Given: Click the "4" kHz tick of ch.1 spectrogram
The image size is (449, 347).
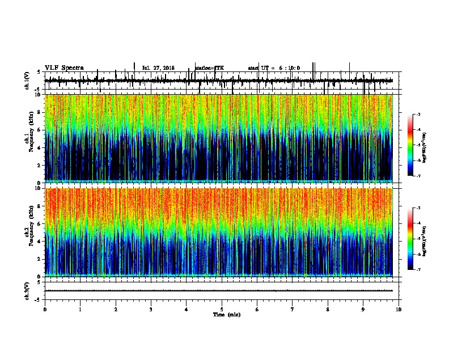Looking at the screenshot, I should [x=40, y=148].
